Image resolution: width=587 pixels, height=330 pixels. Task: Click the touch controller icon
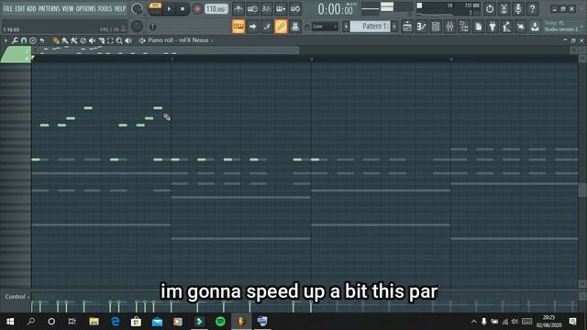pyautogui.click(x=521, y=27)
